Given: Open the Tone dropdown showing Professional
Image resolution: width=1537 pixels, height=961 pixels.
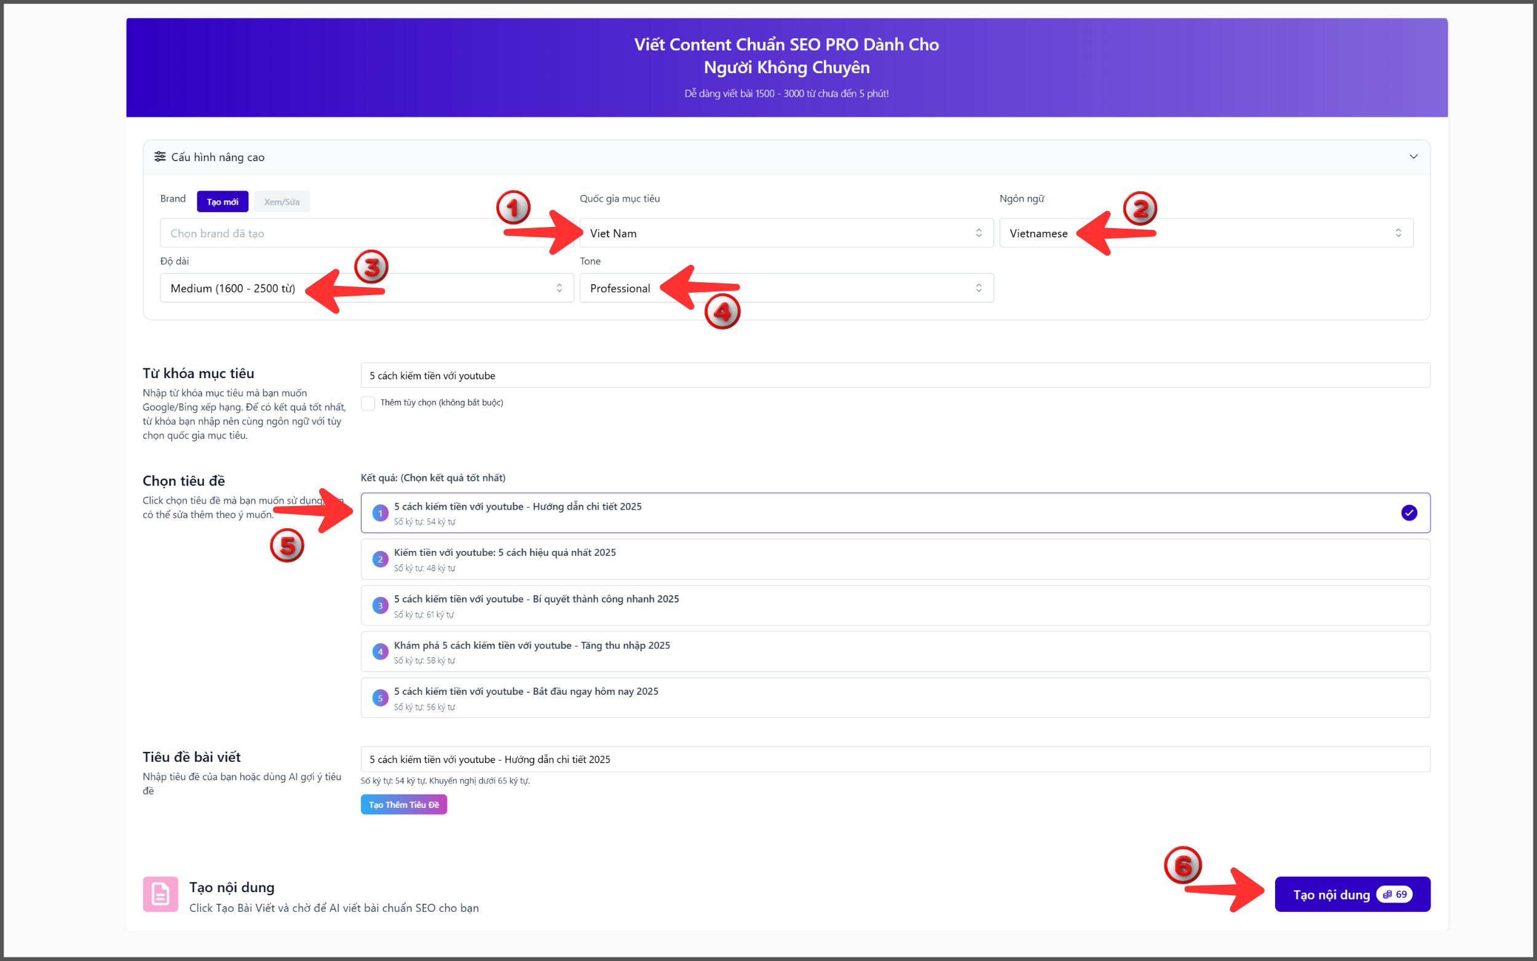Looking at the screenshot, I should [786, 288].
